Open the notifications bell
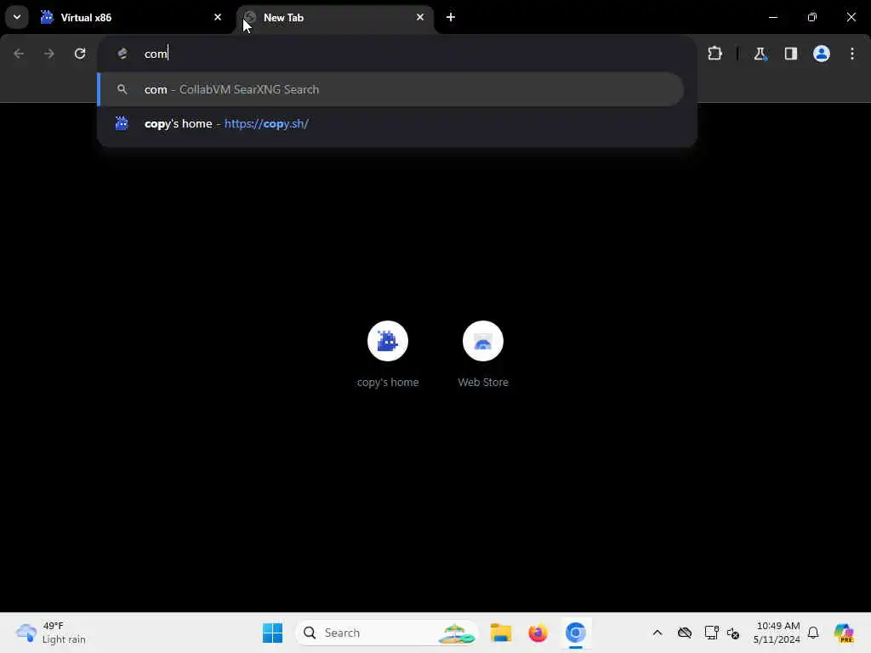The image size is (871, 653). [813, 633]
